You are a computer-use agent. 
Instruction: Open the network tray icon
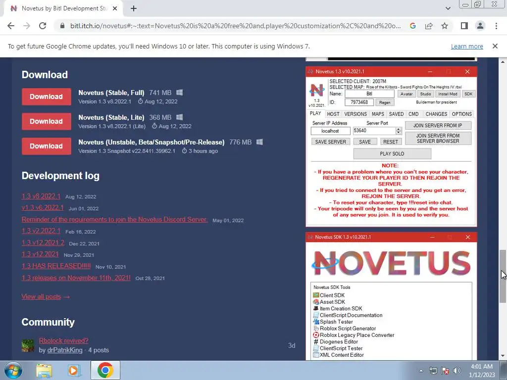click(433, 371)
